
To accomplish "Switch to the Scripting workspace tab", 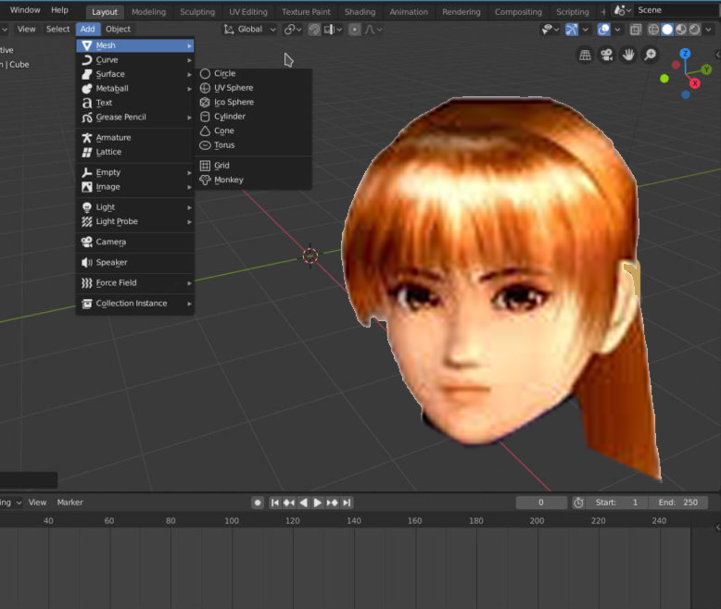I will tap(573, 12).
